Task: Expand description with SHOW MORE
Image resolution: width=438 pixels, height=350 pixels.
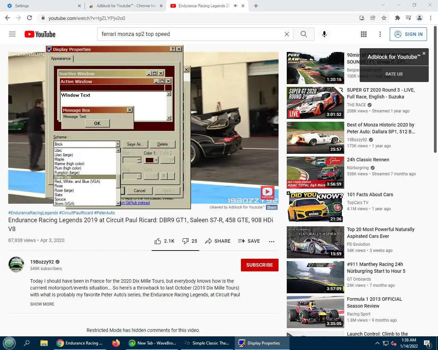Action: (x=42, y=304)
